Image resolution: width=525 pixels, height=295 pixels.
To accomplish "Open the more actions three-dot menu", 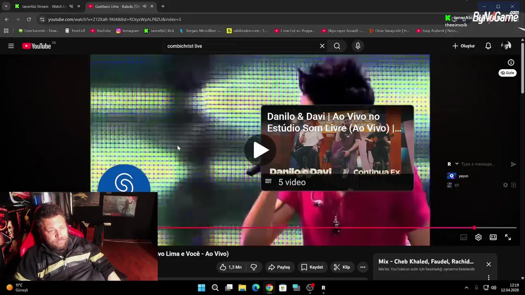I will coord(363,267).
